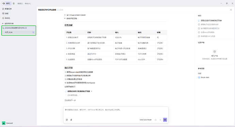Click the todo circle 按7维度评分标准逐项打分
This screenshot has width=235, height=127.
[x=199, y=28]
